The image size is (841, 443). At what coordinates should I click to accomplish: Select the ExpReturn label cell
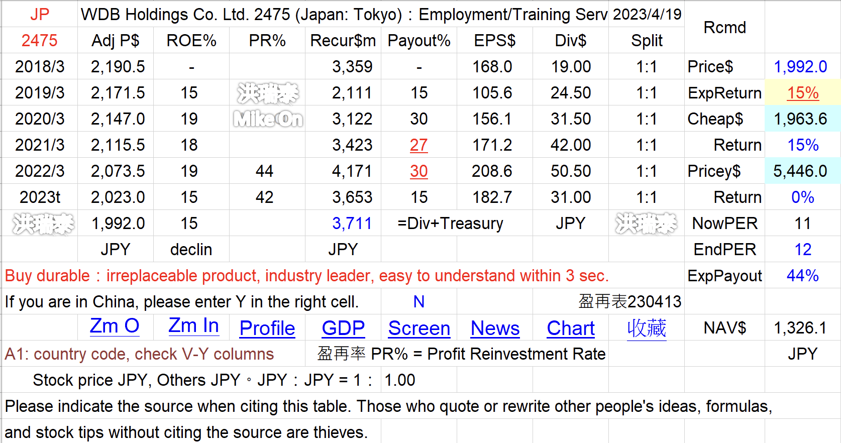click(x=724, y=93)
